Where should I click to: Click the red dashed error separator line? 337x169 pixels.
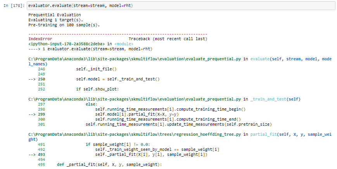[x=118, y=34]
